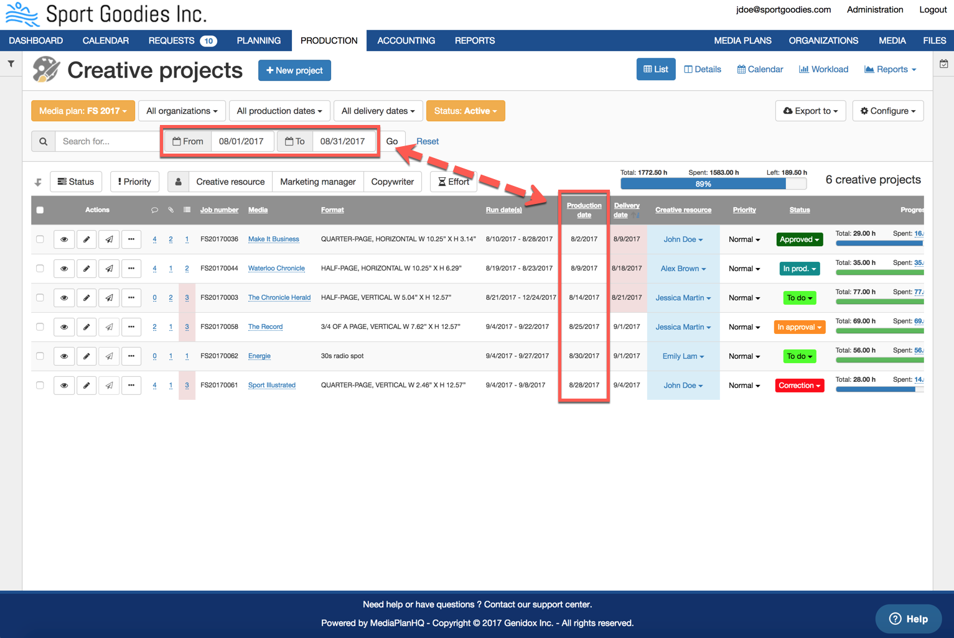Click the pencil edit icon for Waterloo Chronicle
Image resolution: width=954 pixels, height=638 pixels.
click(87, 269)
